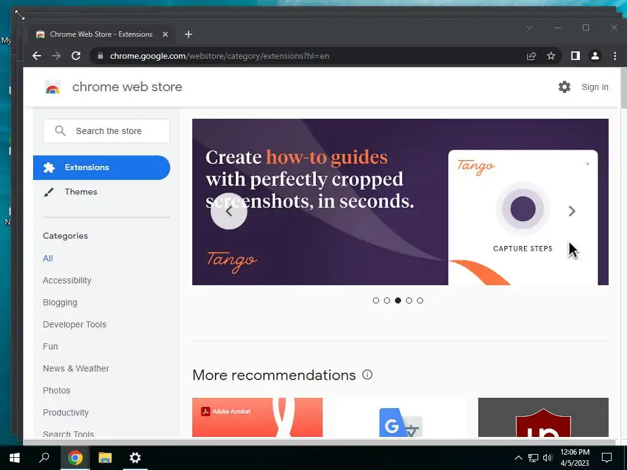Viewport: 627px width, 470px height.
Task: Show previous carousel banner slide
Action: pos(229,211)
